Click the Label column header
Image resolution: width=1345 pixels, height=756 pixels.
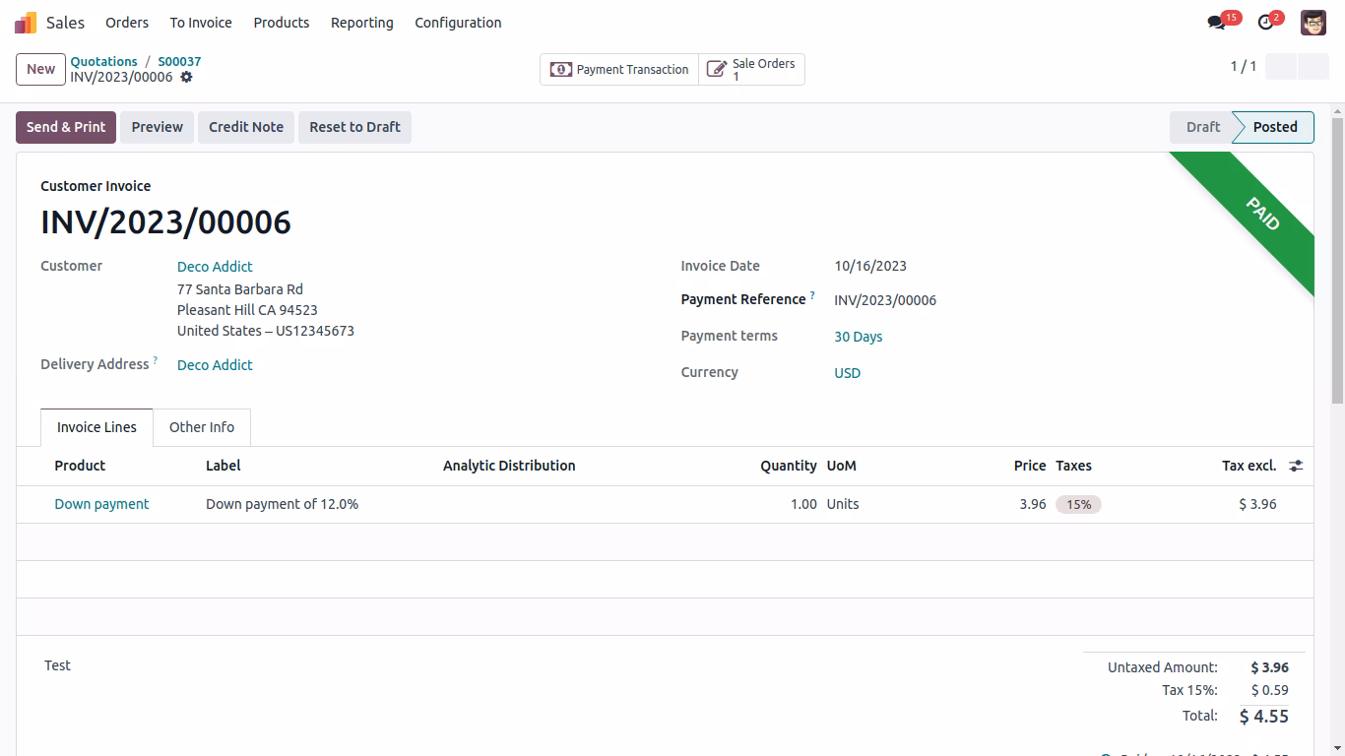click(224, 466)
